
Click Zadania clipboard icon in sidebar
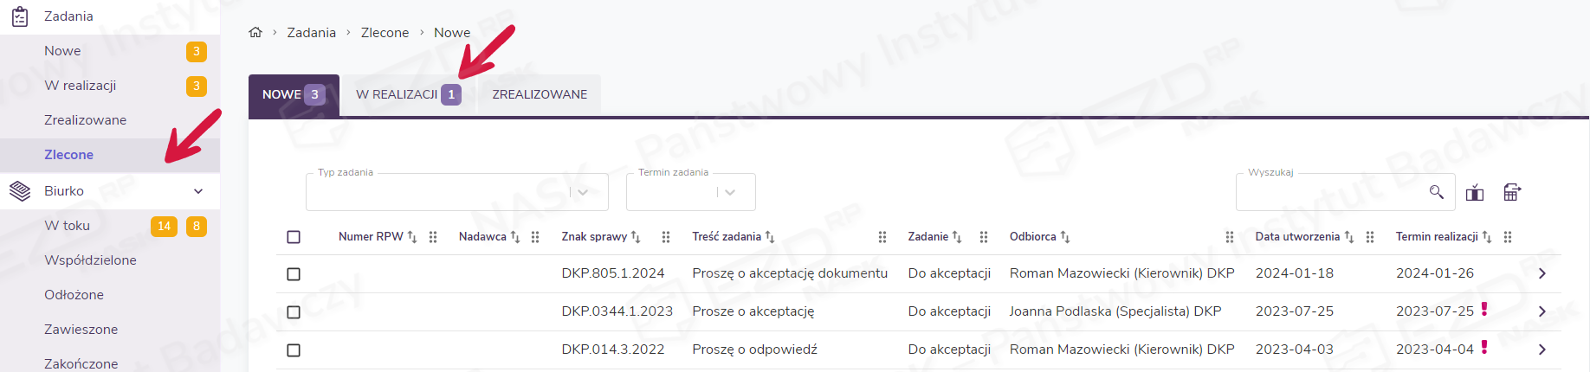(19, 16)
